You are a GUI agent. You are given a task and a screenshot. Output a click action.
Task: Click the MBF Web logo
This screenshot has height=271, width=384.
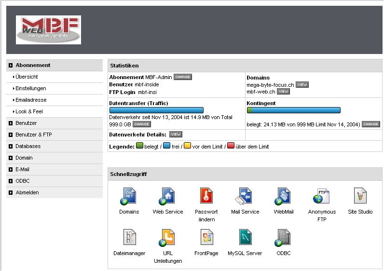pos(48,30)
